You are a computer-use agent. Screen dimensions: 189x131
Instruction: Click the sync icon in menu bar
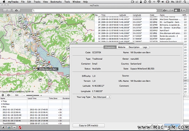pyautogui.click(x=145, y=2)
